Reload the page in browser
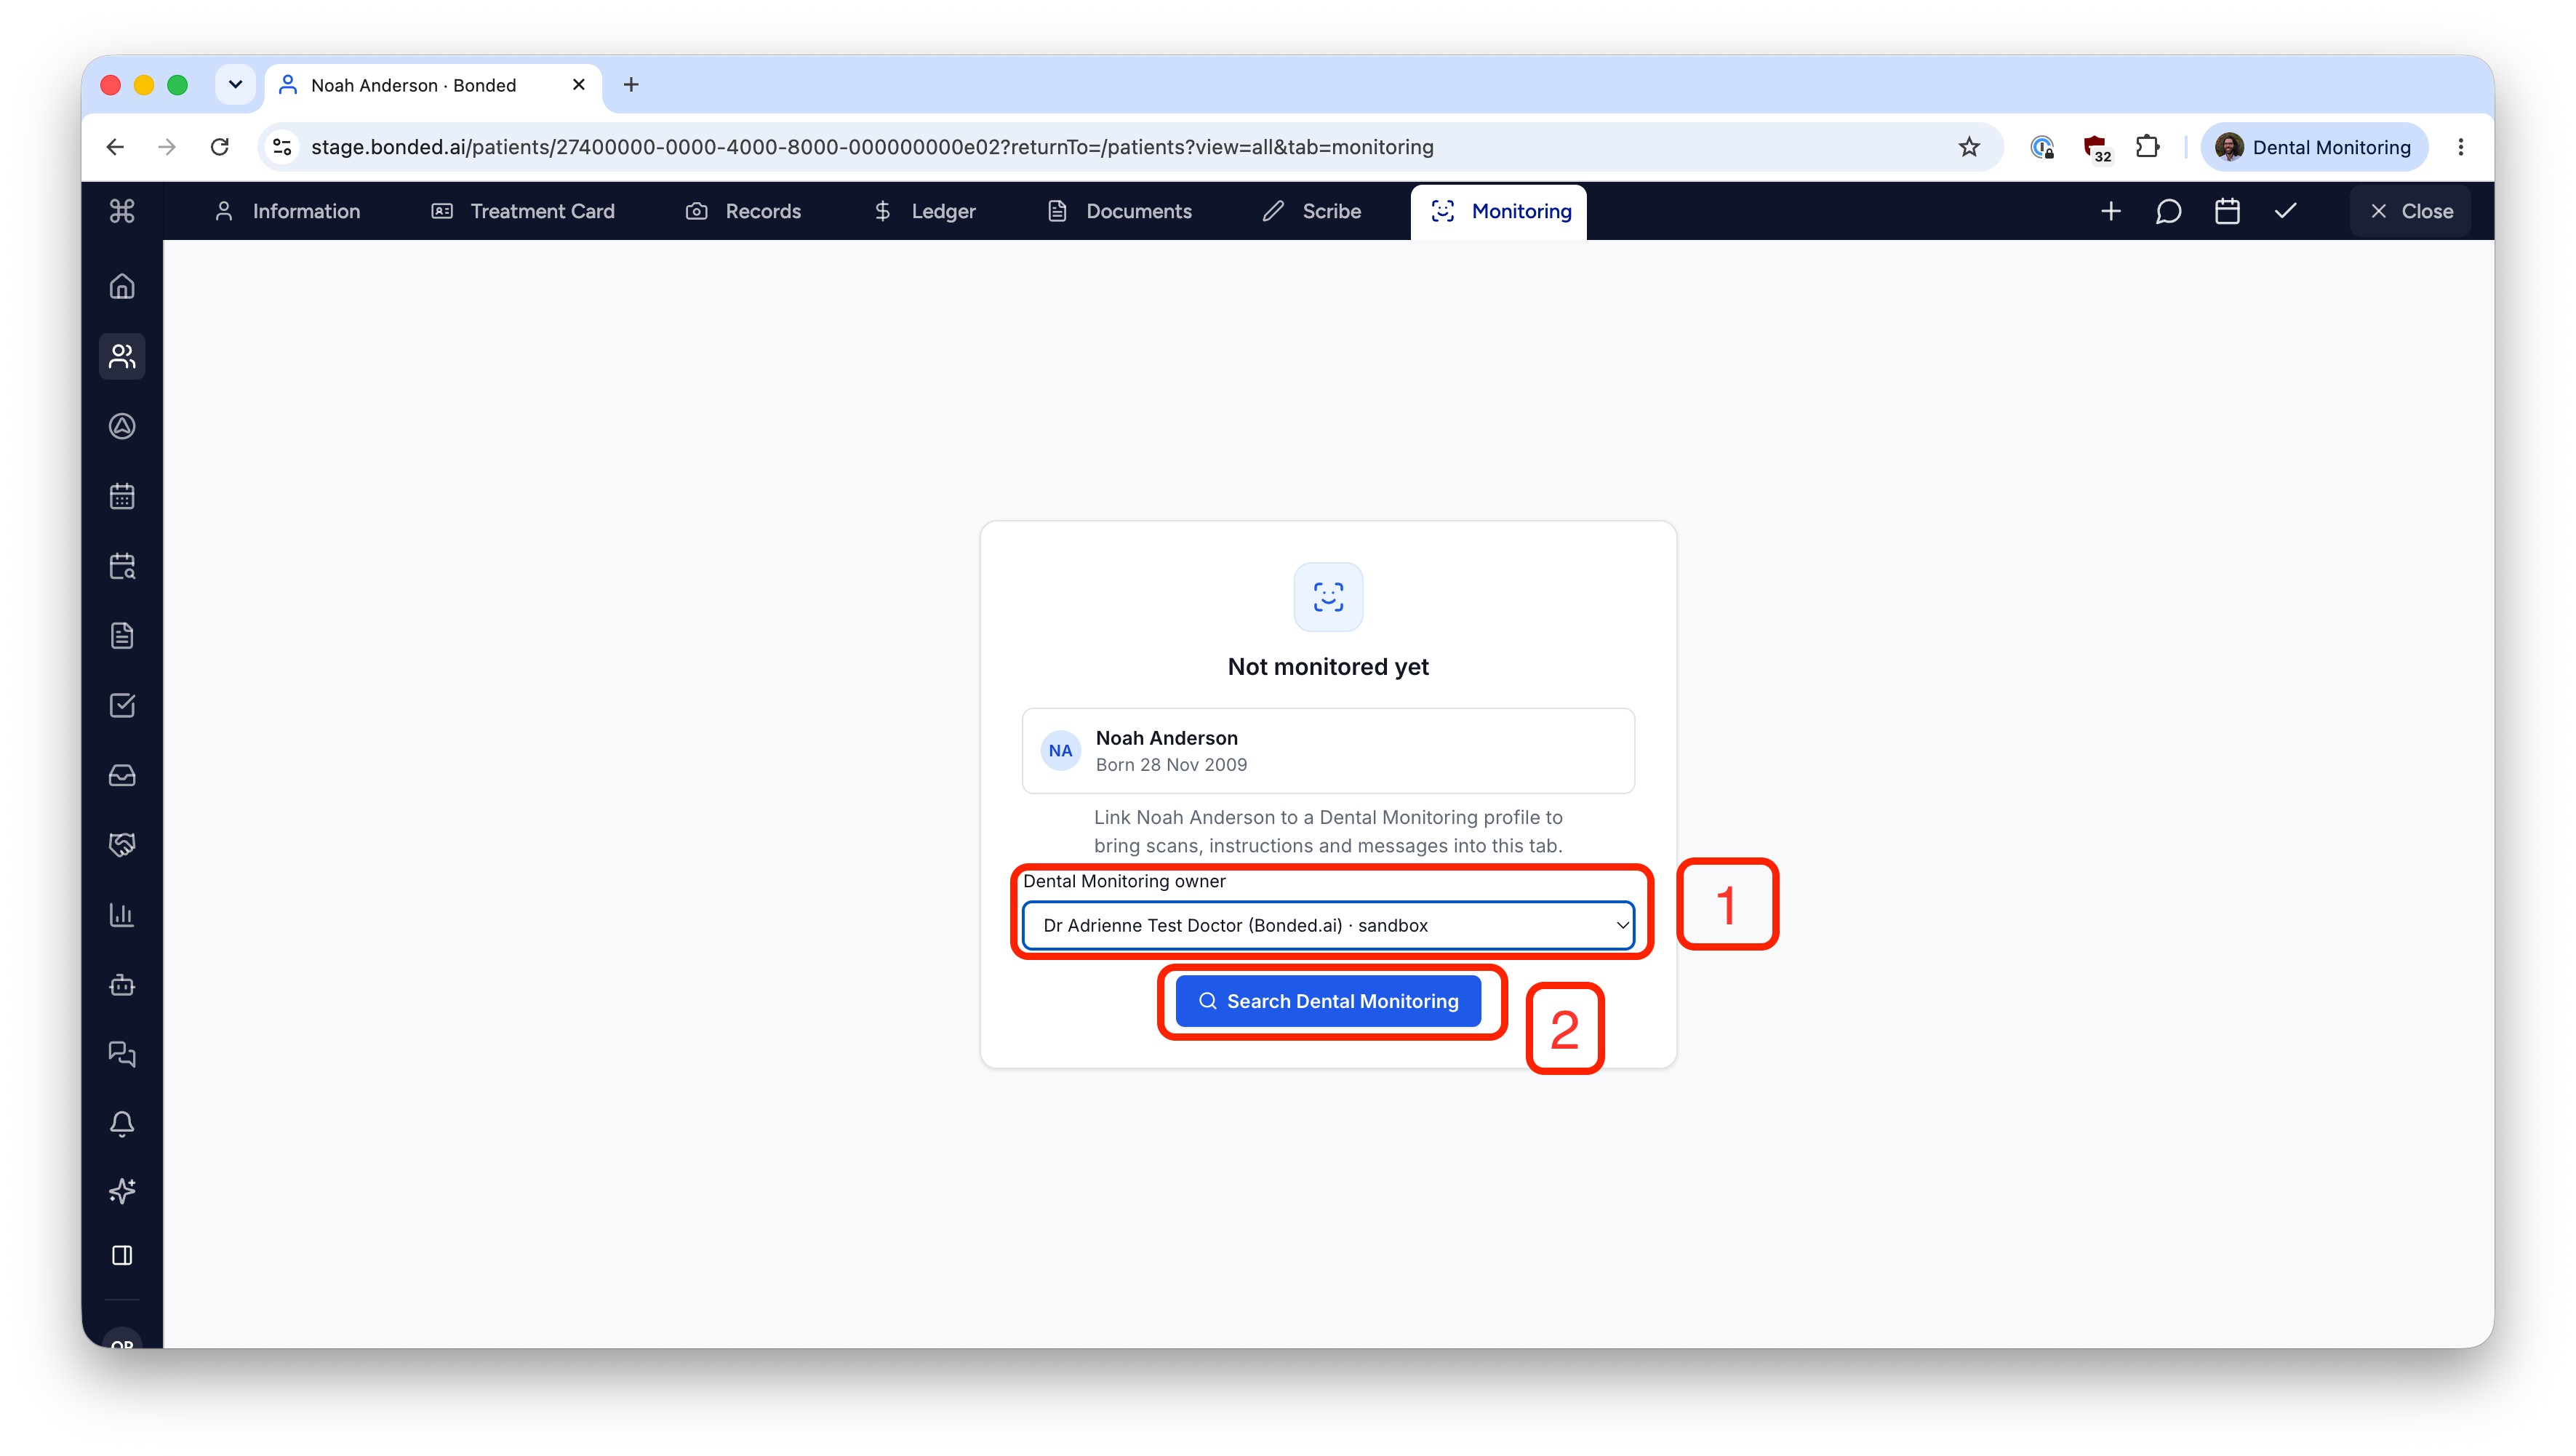 point(220,147)
